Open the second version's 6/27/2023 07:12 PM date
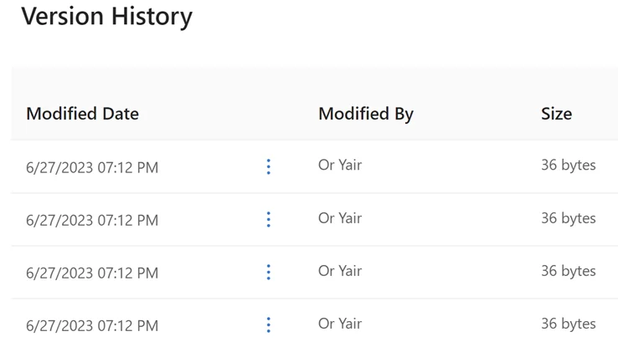This screenshot has height=347, width=618. 92,220
